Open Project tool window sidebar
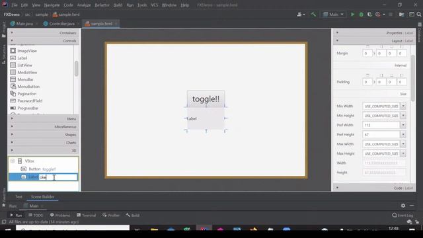Screen dimensions: 423x238 point(4,29)
